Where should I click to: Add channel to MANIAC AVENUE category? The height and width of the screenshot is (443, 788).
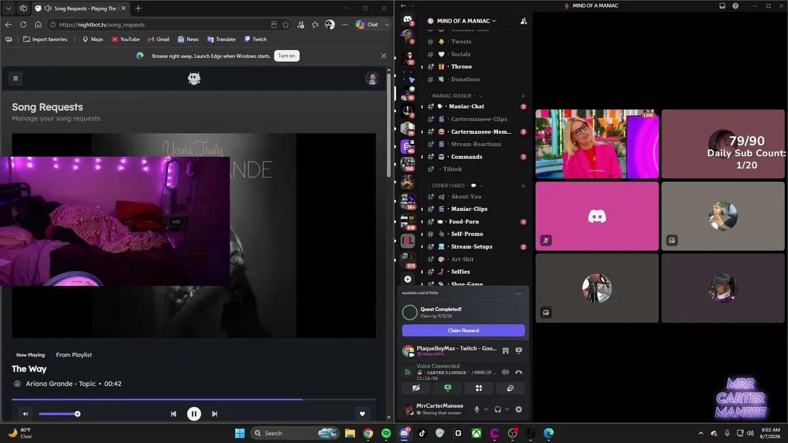[x=523, y=96]
